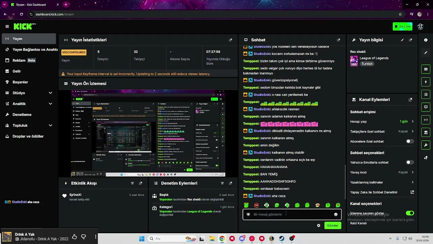Insert the first green emote with halo
The height and width of the screenshot is (244, 433).
246,205
